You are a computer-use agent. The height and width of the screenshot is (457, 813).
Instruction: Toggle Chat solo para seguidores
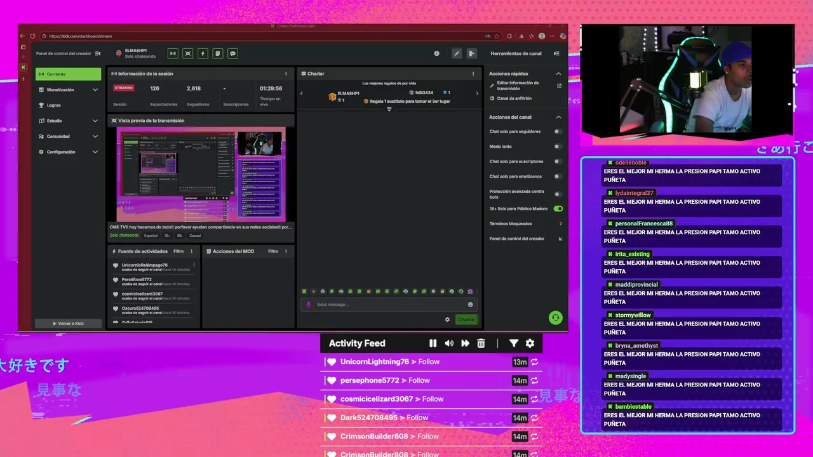click(x=558, y=131)
